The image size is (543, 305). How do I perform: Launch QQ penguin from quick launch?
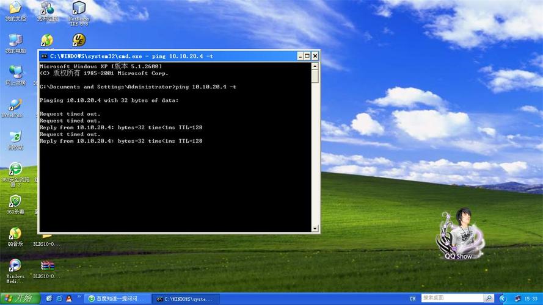[69, 298]
